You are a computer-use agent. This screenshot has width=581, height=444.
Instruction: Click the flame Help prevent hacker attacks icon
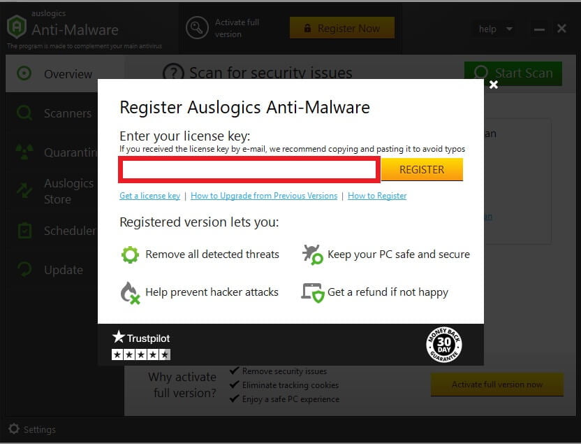coord(130,293)
